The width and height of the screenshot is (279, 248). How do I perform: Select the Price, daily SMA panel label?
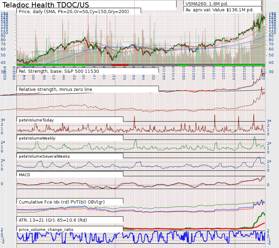[74, 12]
